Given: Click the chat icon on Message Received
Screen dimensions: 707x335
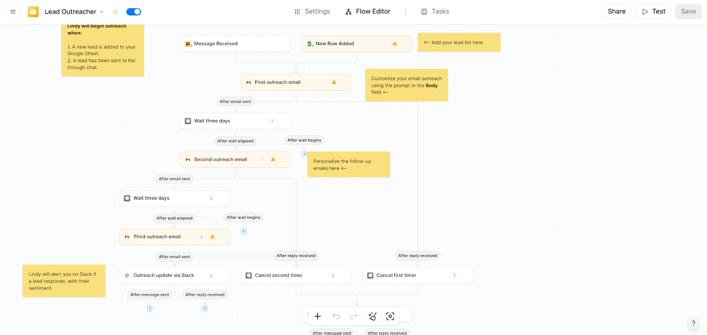Looking at the screenshot, I should pyautogui.click(x=188, y=44).
